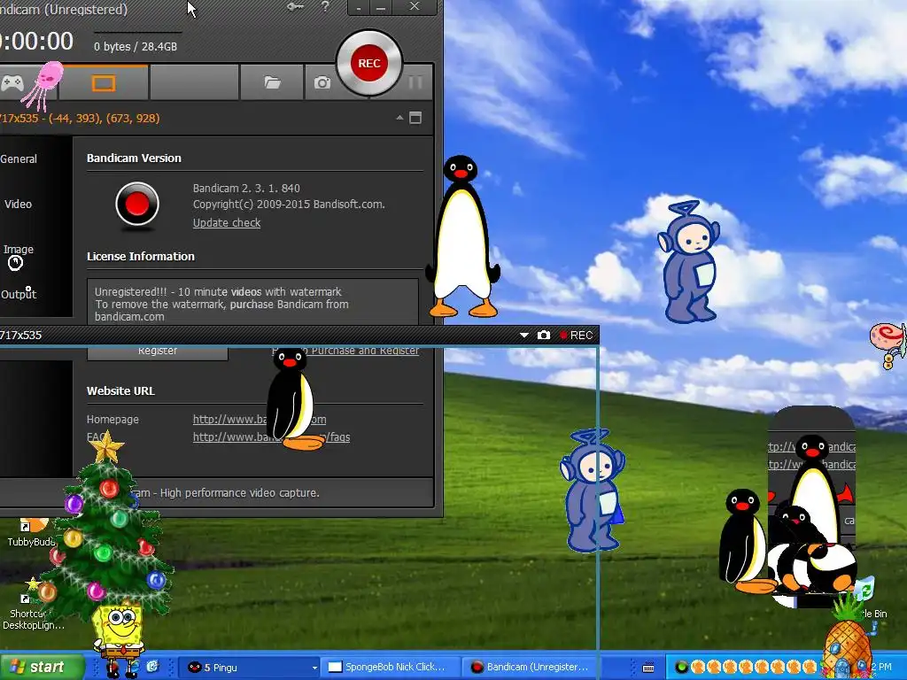907x680 pixels.
Task: Click the 717x535 size label on capture bar
Action: click(21, 336)
